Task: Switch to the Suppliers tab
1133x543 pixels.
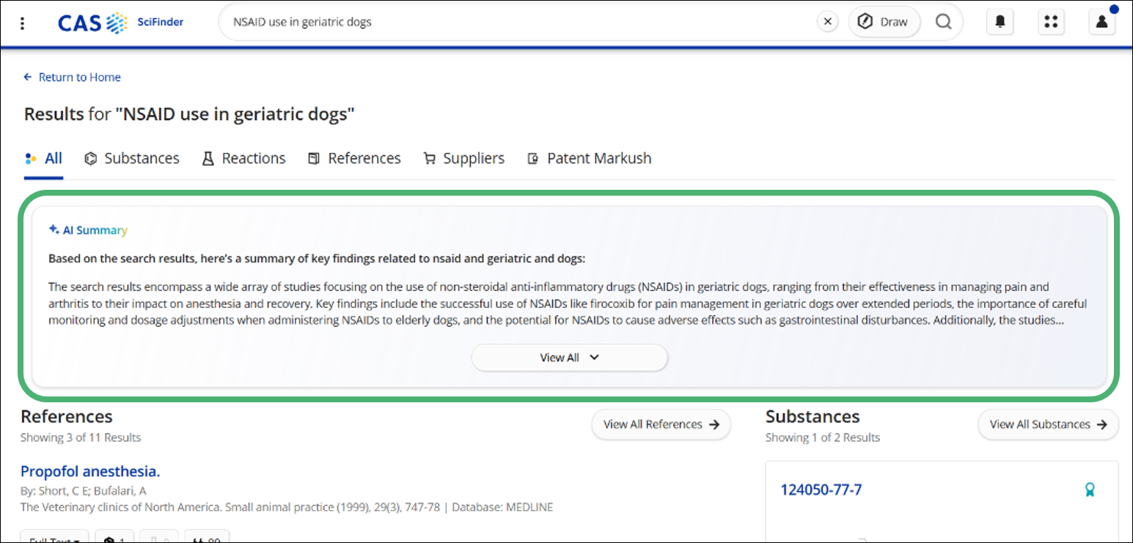Action: (x=464, y=158)
